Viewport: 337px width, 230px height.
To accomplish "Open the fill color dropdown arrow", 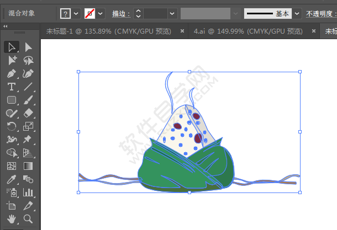I will pyautogui.click(x=76, y=13).
